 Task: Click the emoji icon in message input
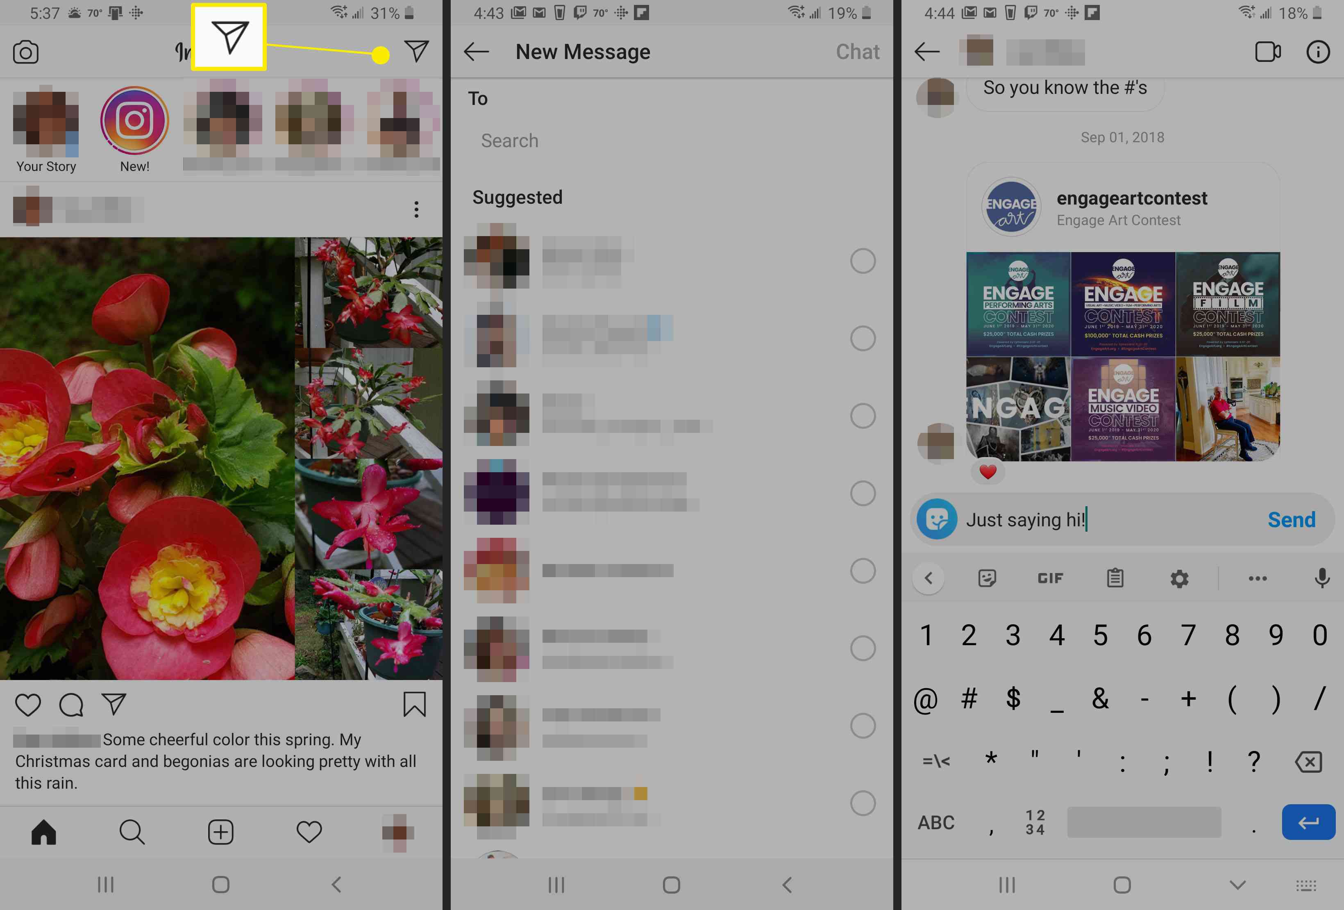[935, 519]
